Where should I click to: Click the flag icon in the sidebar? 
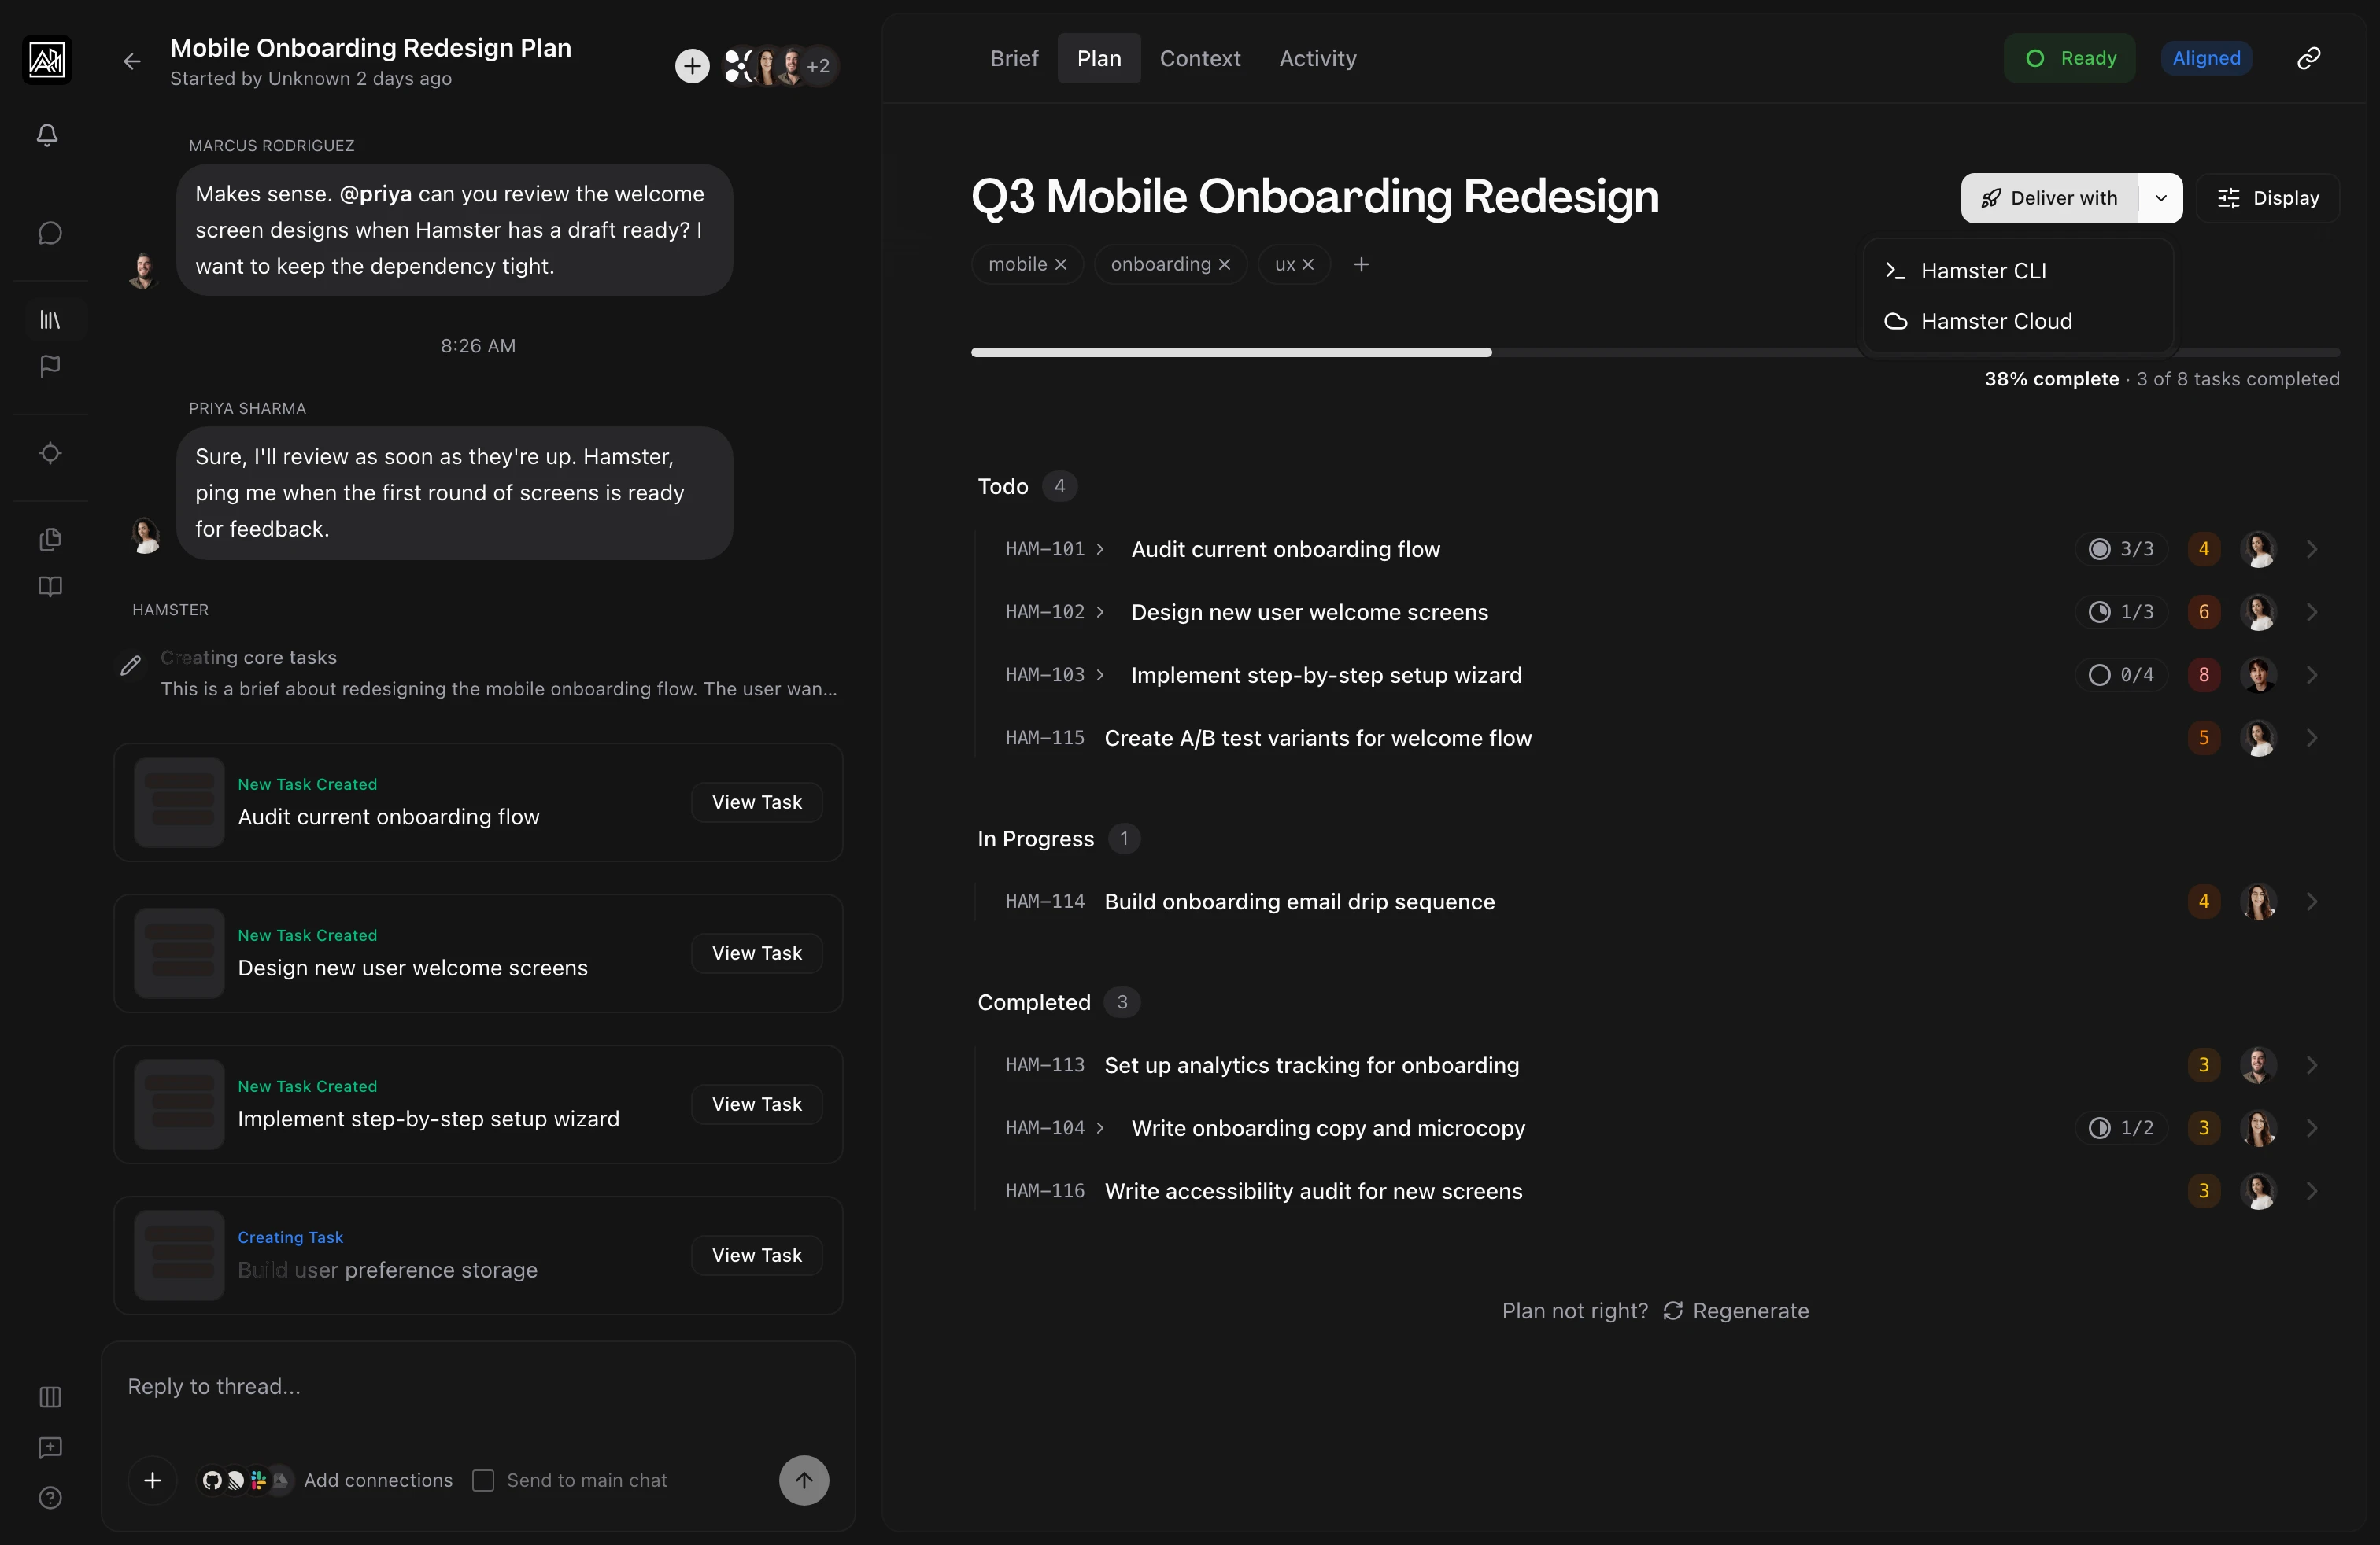(x=49, y=367)
